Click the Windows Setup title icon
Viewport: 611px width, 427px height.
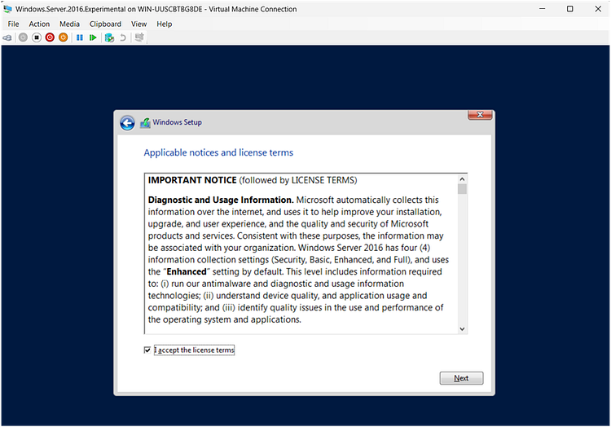click(145, 123)
